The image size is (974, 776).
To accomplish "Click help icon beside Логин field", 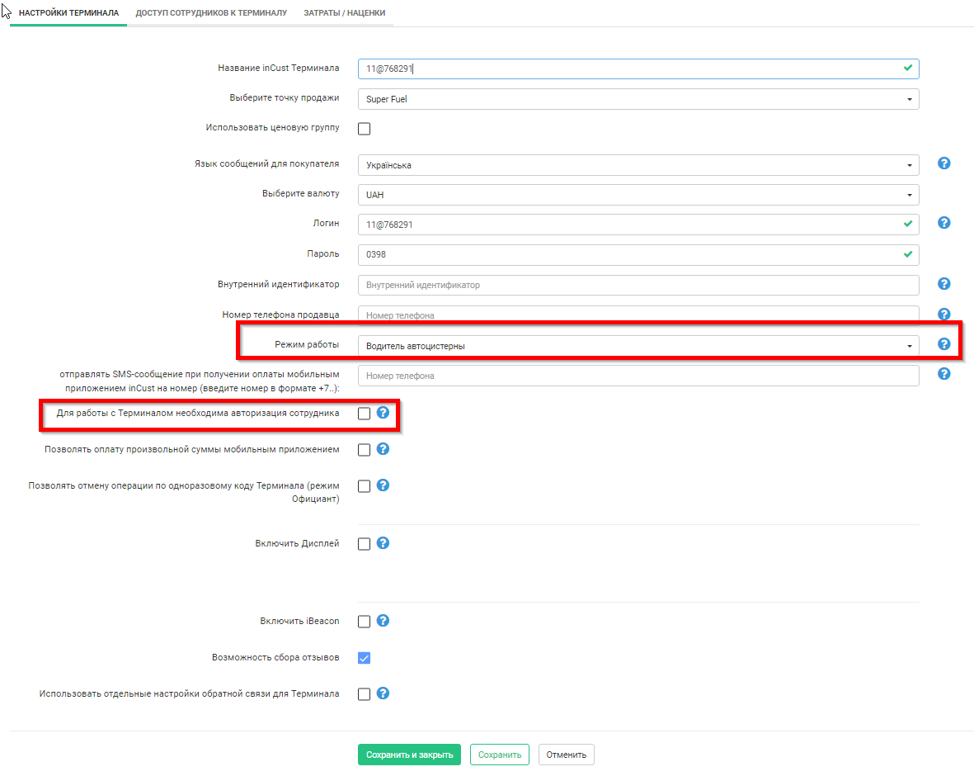I will 944,223.
